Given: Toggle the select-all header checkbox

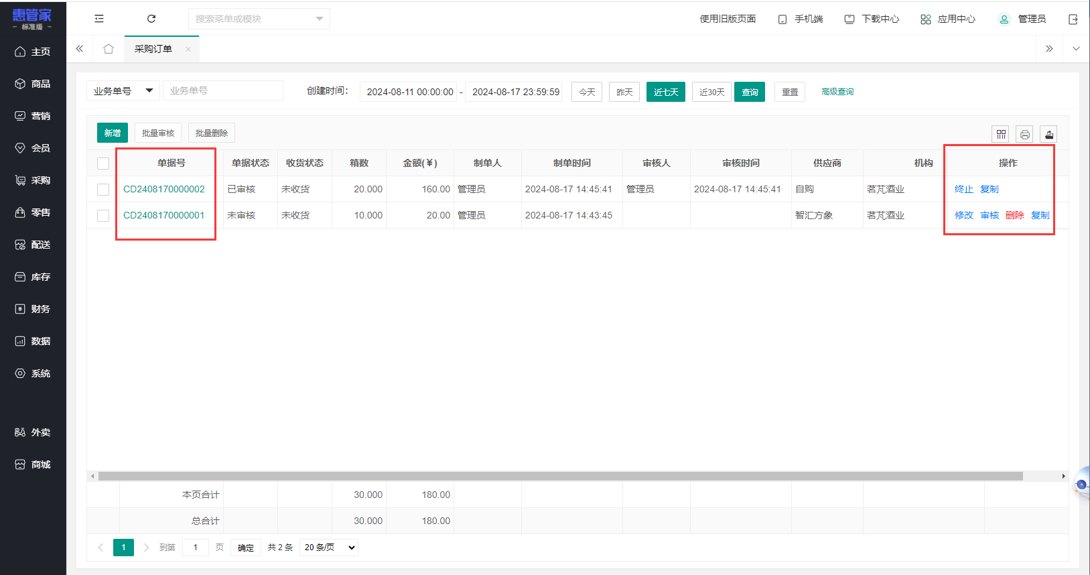Looking at the screenshot, I should tap(103, 164).
